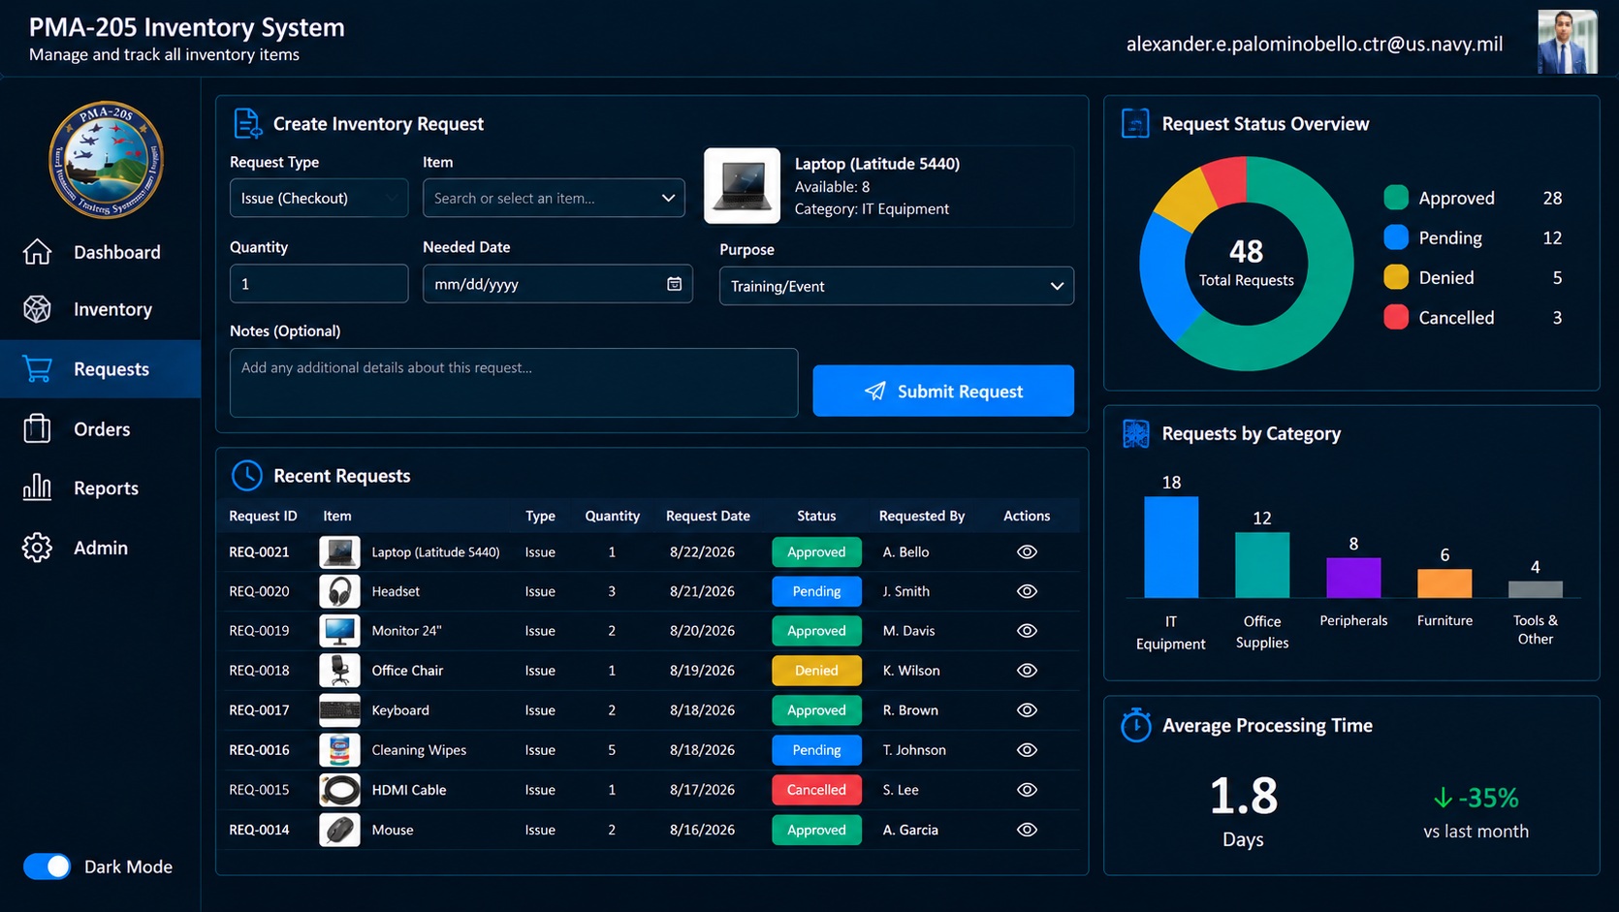Image resolution: width=1619 pixels, height=912 pixels.
Task: Click the Reports bar chart icon
Action: click(x=37, y=487)
